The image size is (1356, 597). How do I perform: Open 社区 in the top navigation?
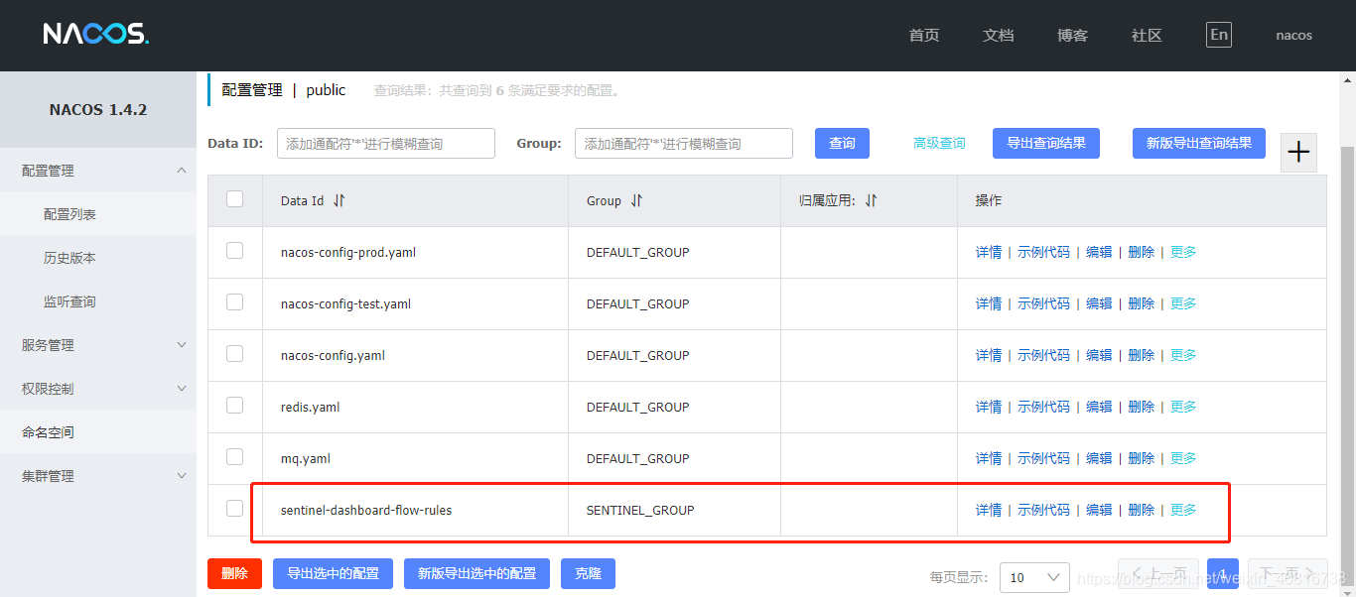(1147, 36)
